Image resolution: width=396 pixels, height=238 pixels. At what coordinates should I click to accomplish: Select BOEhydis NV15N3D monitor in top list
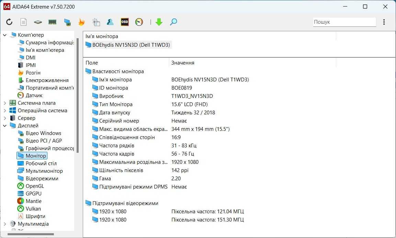tap(128, 45)
